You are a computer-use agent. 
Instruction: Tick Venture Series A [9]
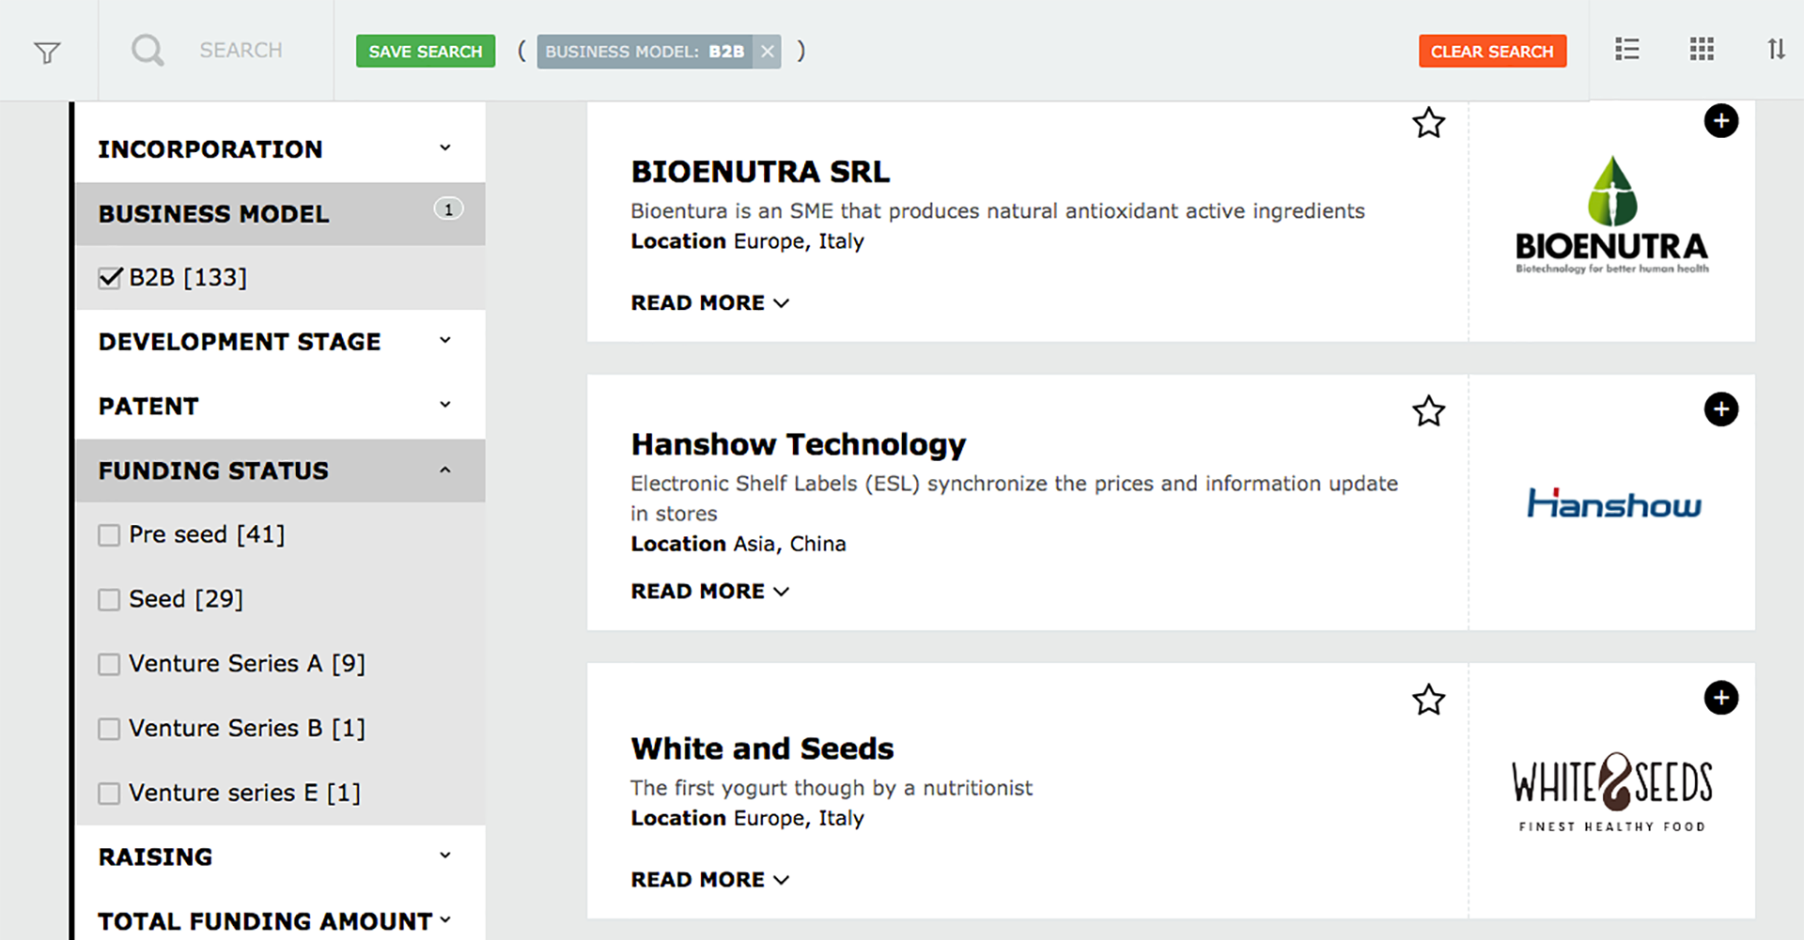click(x=109, y=665)
